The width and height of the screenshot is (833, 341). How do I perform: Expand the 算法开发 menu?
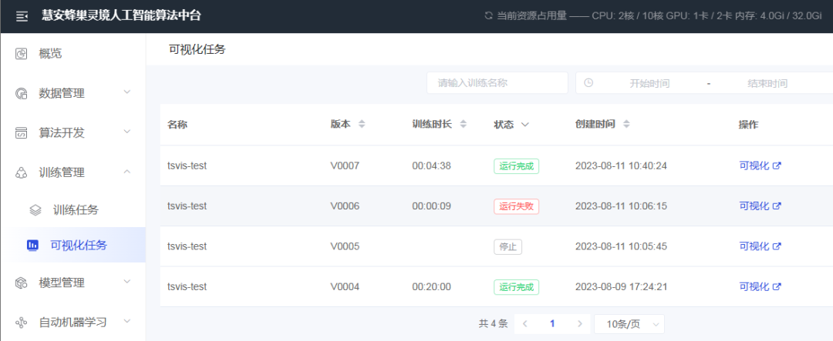[x=73, y=132]
